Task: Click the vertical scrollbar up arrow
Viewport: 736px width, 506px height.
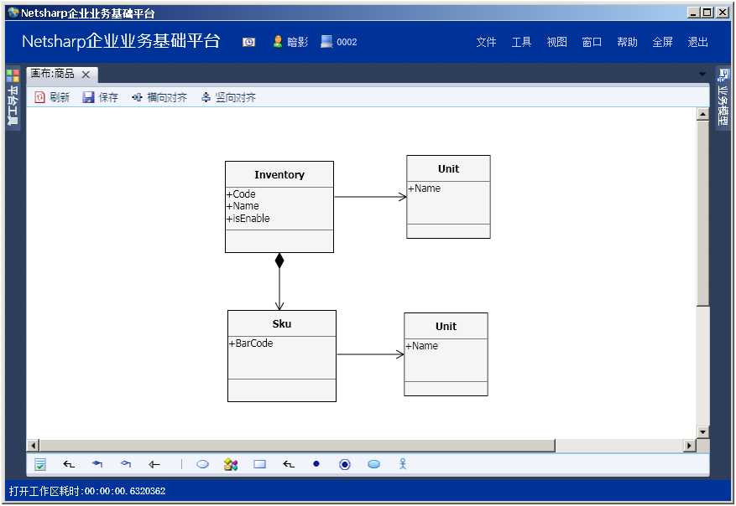Action: (x=702, y=114)
